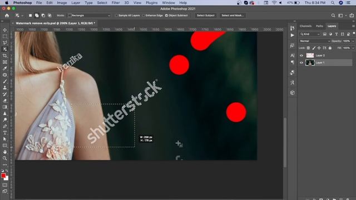Viewport: 356px width, 200px height.
Task: Open the Layers panel flyout menu
Action: pyautogui.click(x=353, y=26)
